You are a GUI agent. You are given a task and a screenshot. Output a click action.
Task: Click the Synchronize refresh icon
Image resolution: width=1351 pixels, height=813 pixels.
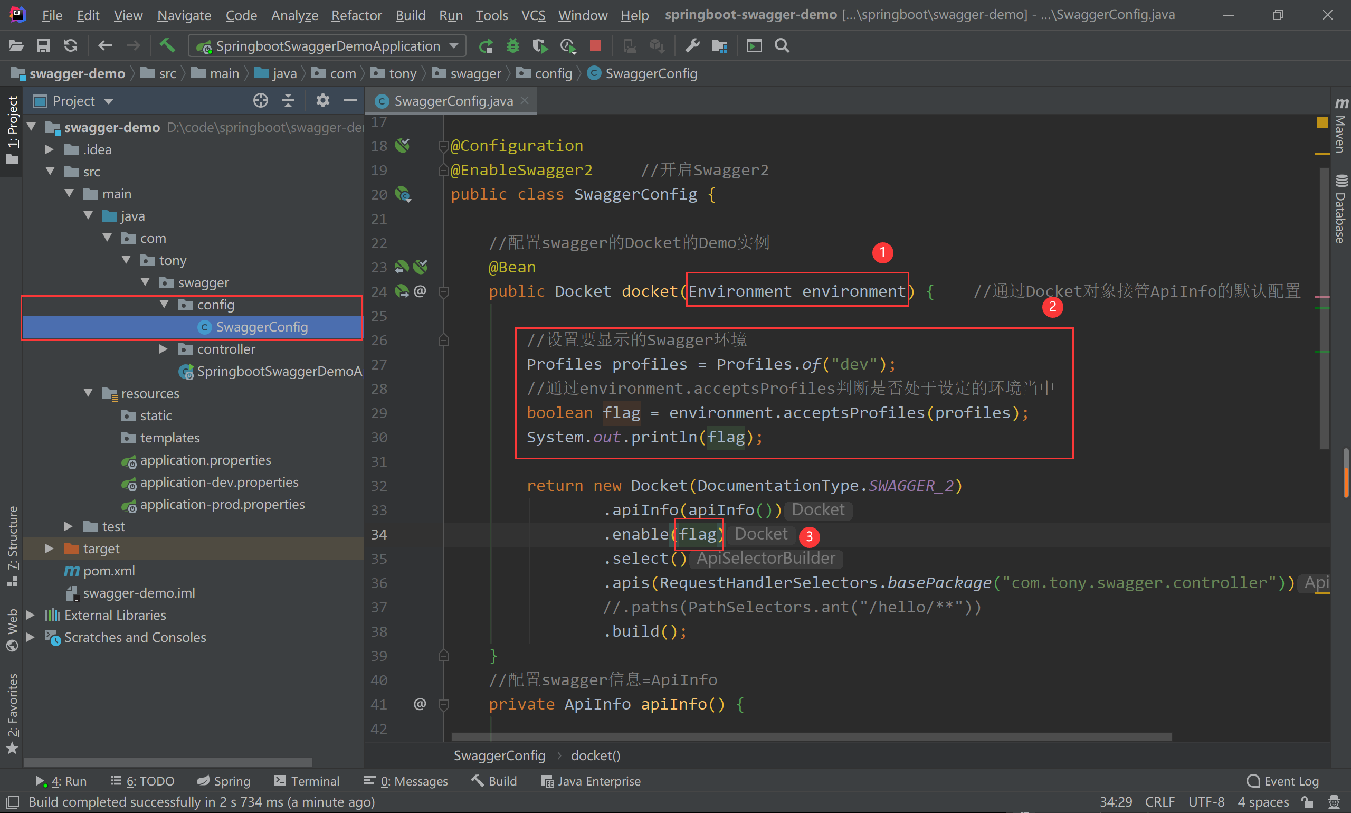point(71,45)
